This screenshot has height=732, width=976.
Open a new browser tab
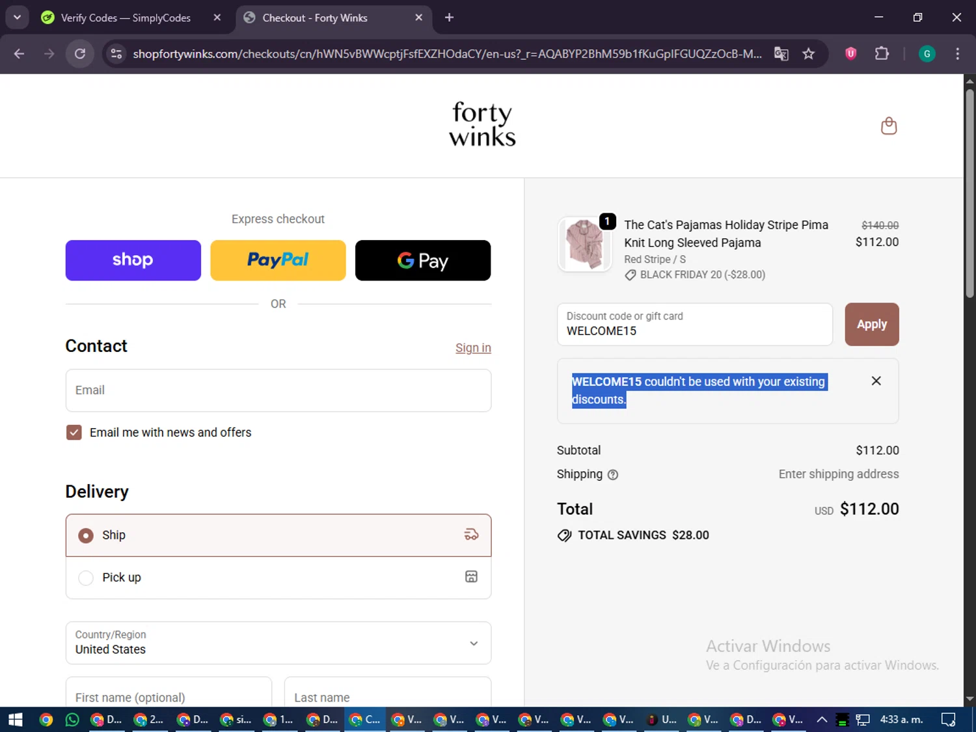(449, 18)
